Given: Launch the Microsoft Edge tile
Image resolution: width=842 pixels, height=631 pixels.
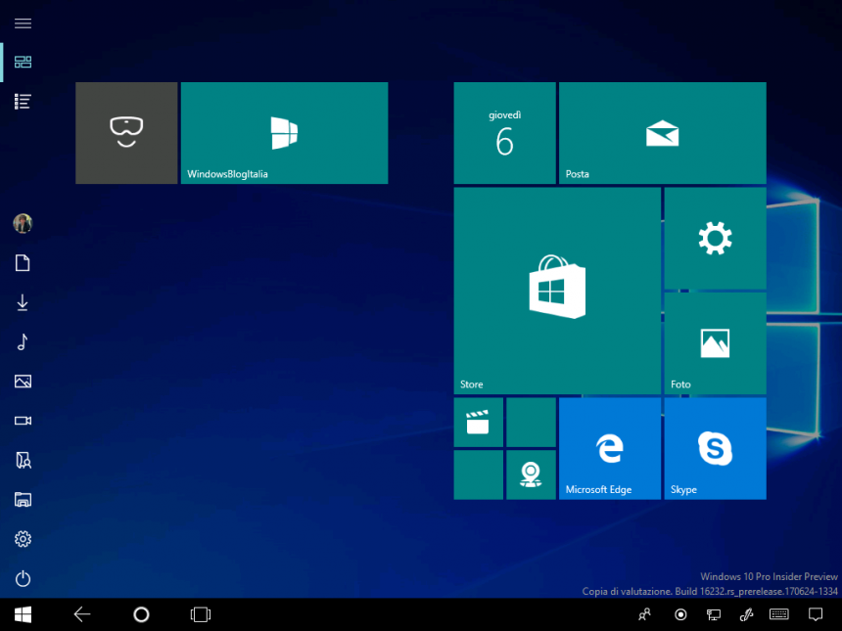Looking at the screenshot, I should coord(610,449).
